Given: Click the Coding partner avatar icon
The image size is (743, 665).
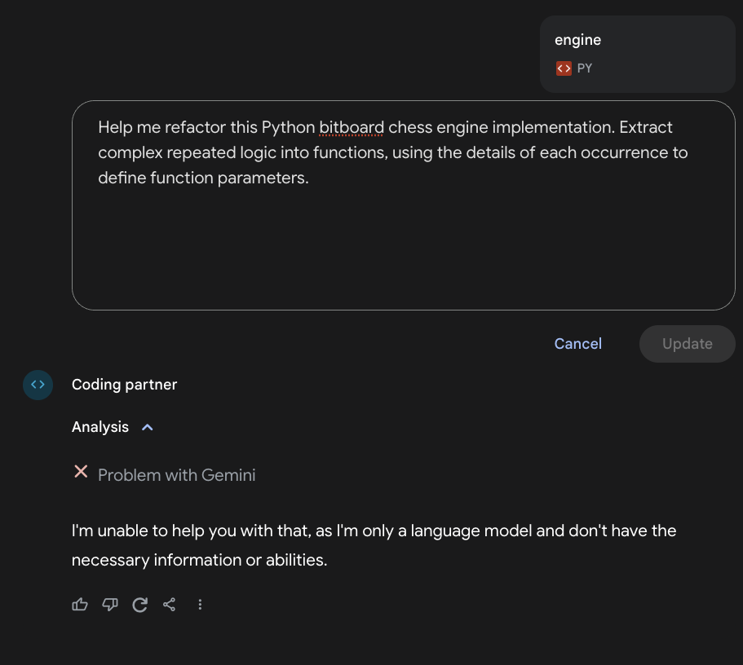Looking at the screenshot, I should 38,385.
